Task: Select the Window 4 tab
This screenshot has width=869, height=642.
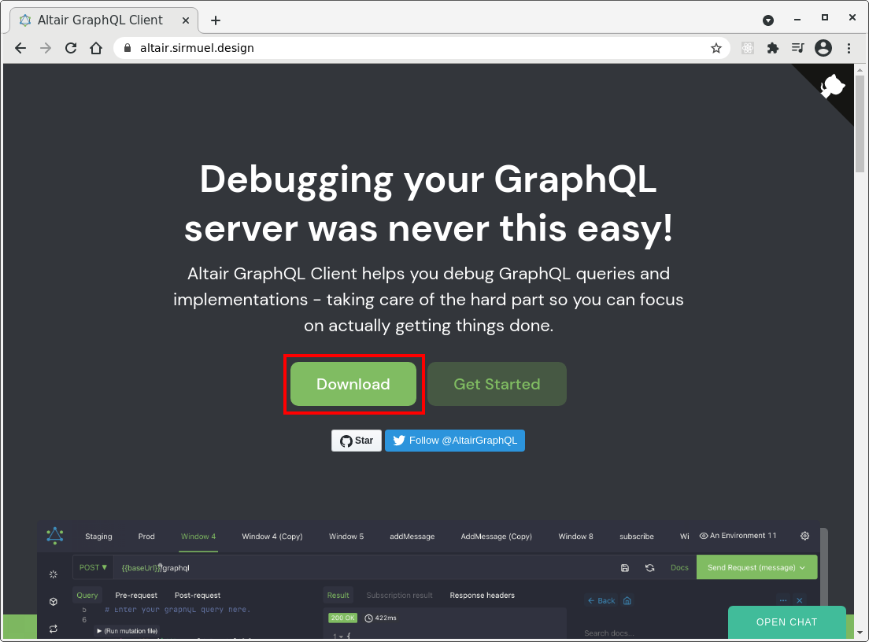Action: 198,537
